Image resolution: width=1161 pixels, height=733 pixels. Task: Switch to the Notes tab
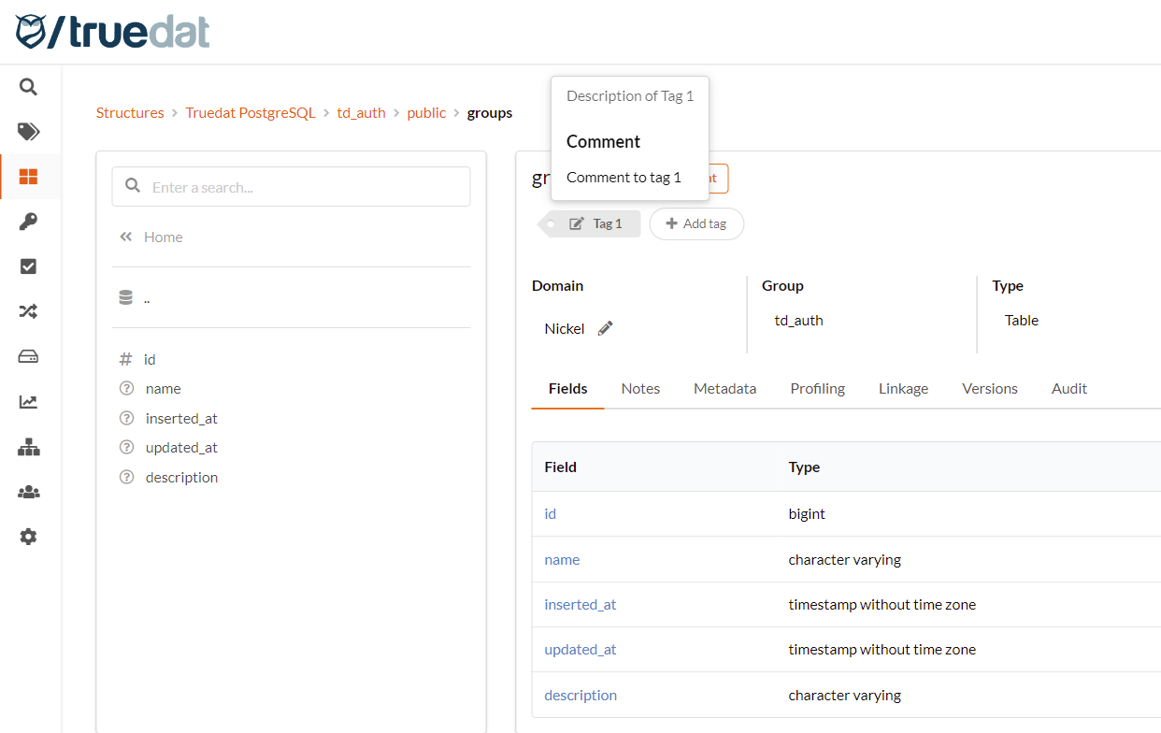coord(640,388)
